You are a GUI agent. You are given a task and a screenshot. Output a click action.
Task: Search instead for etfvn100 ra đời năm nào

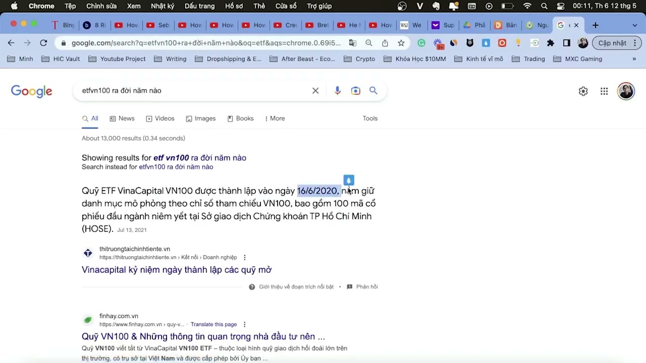(176, 167)
